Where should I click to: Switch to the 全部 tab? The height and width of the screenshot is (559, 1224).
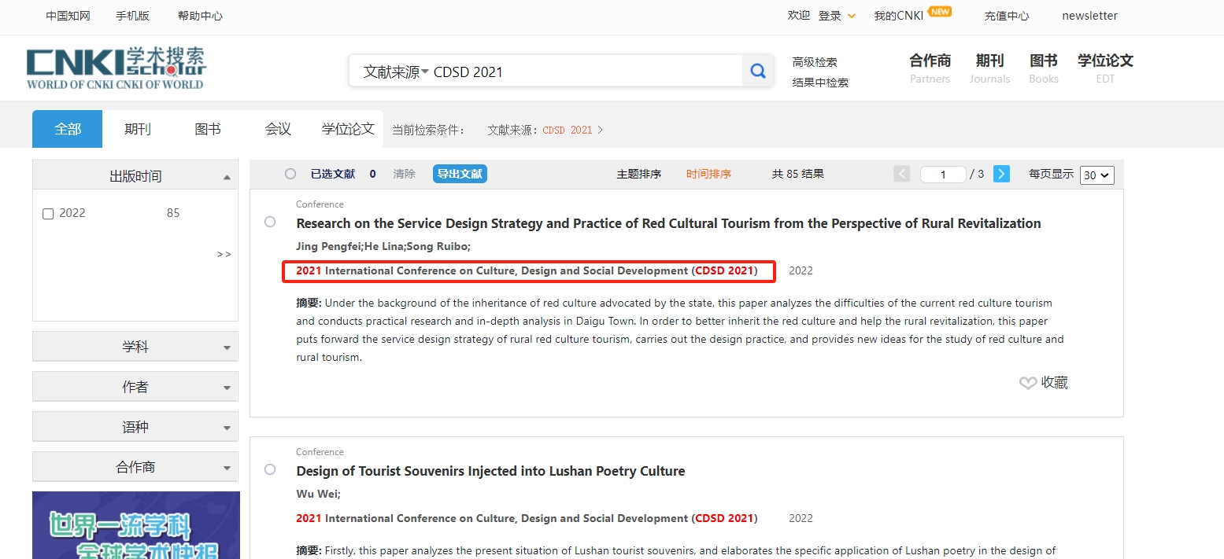tap(68, 129)
